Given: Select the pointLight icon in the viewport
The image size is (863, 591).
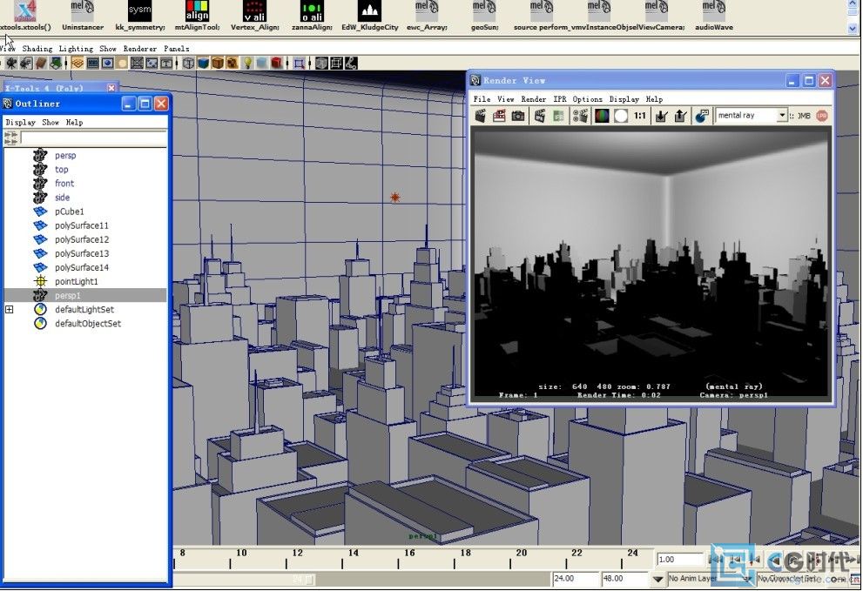Looking at the screenshot, I should [395, 197].
